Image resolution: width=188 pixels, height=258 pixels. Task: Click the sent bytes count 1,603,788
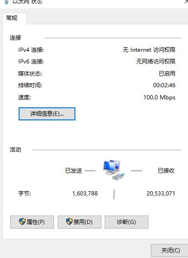[x=85, y=193]
